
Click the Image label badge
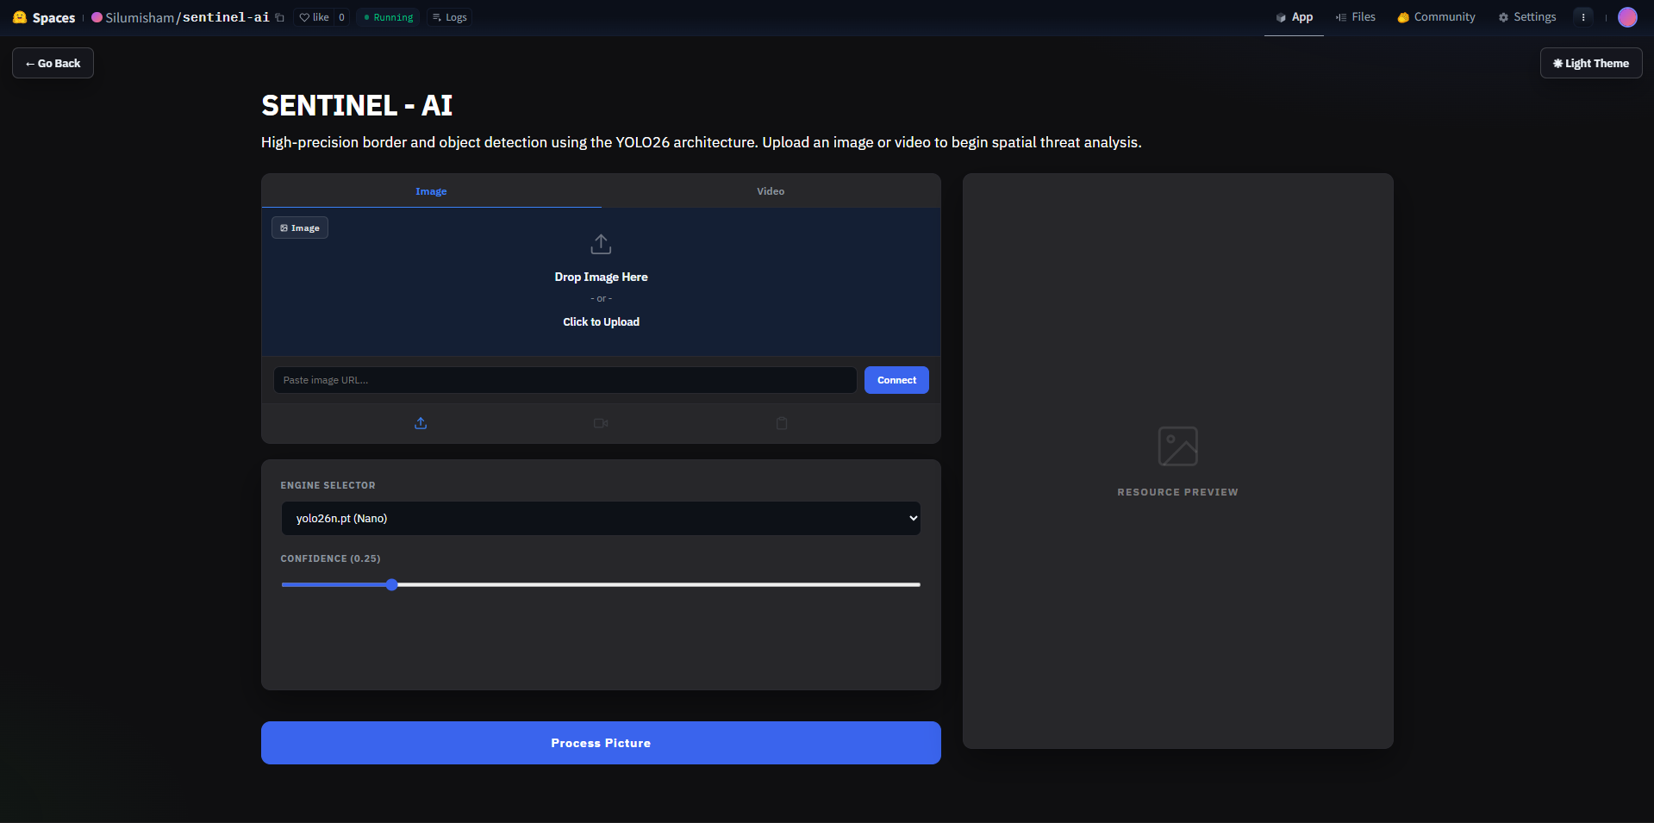[300, 228]
